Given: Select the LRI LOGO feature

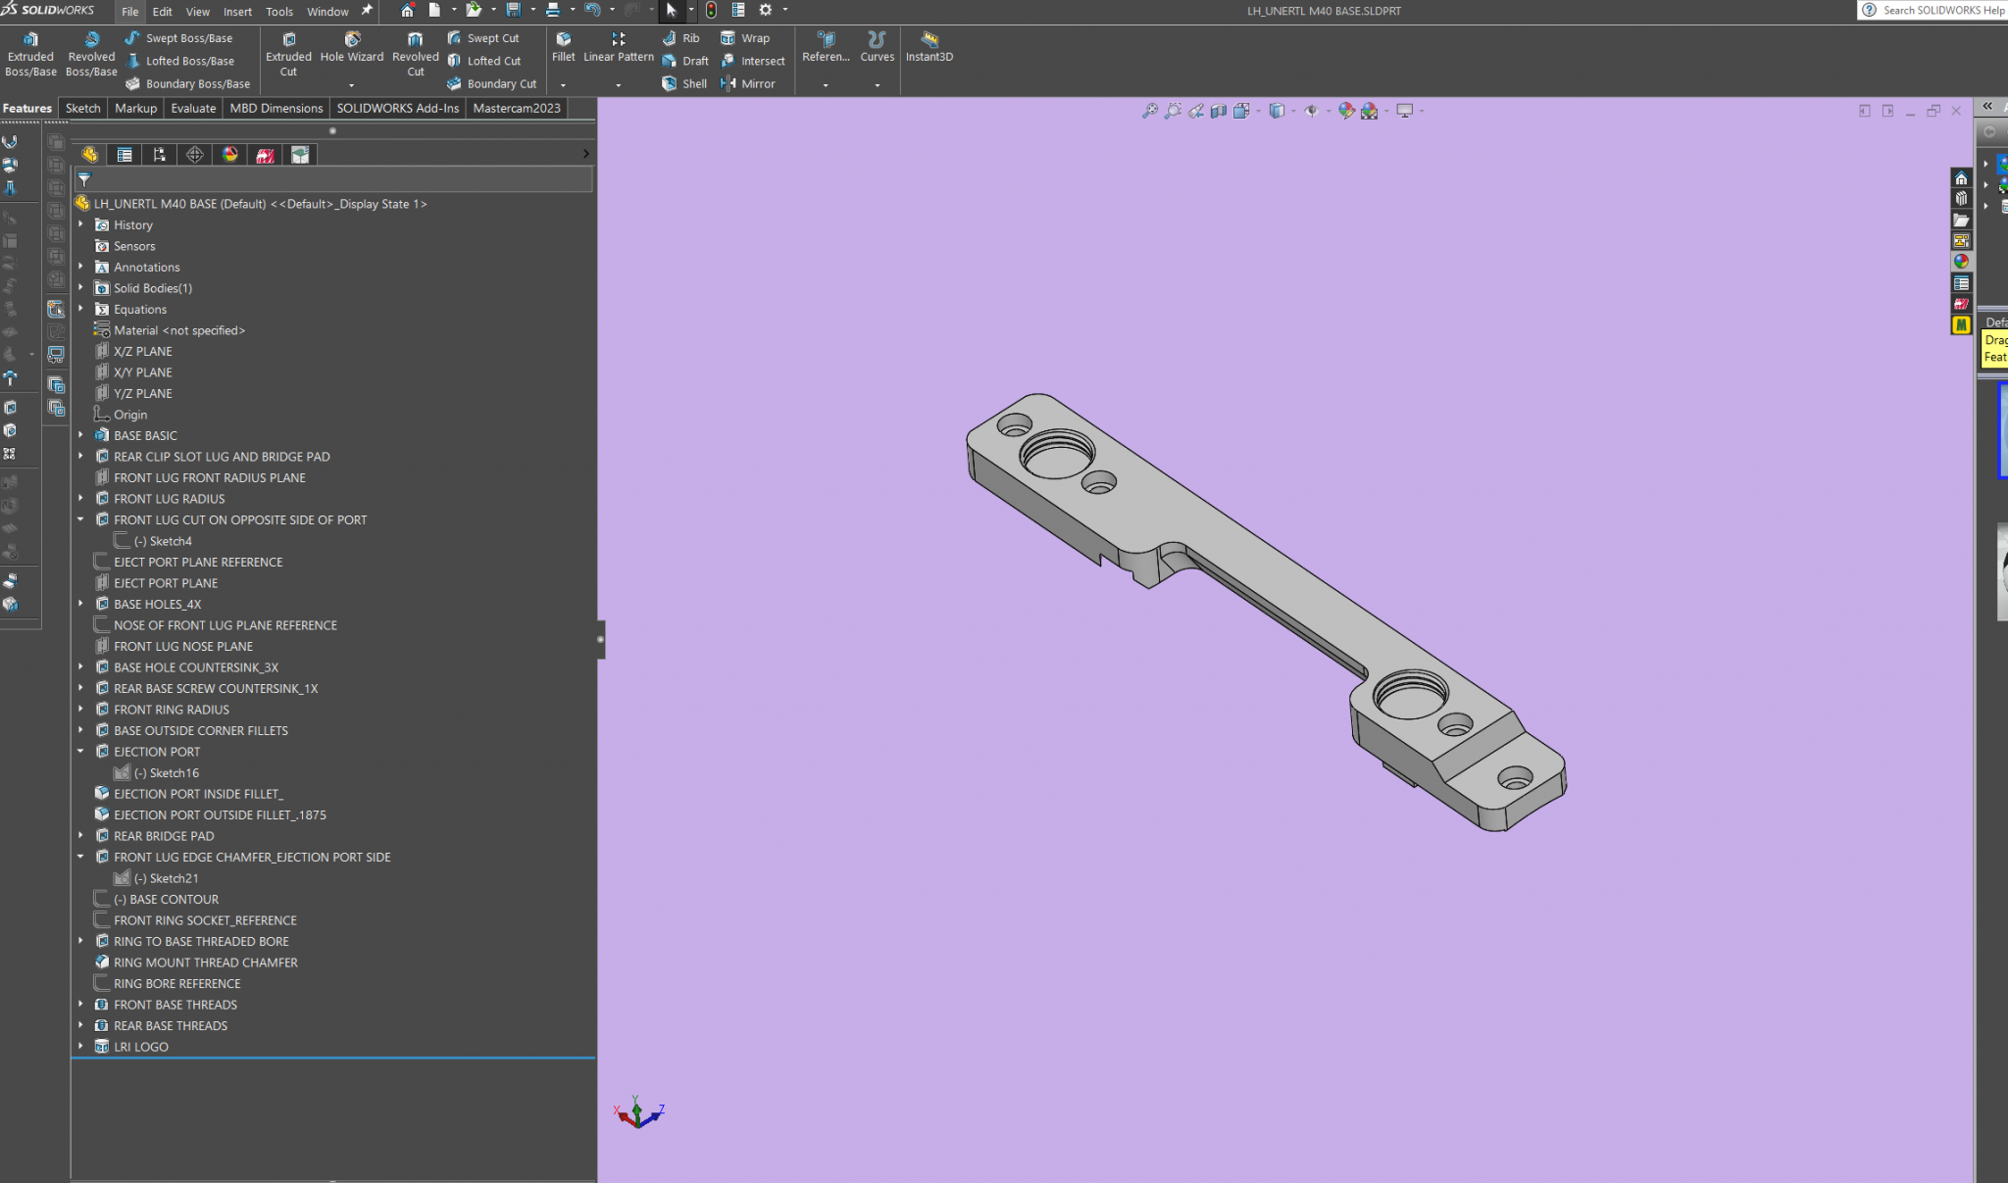Looking at the screenshot, I should pyautogui.click(x=140, y=1047).
